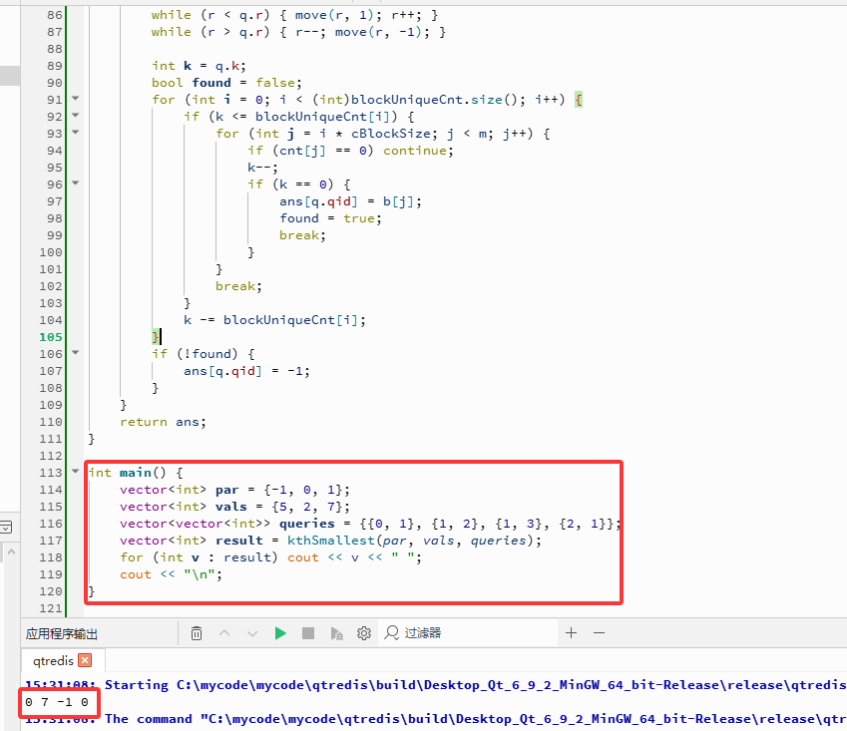
Task: Click on 'bool found = false;' line
Action: point(226,83)
